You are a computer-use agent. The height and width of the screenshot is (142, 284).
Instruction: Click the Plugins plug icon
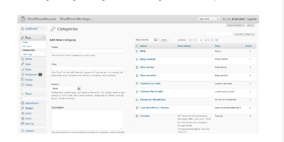point(23,108)
